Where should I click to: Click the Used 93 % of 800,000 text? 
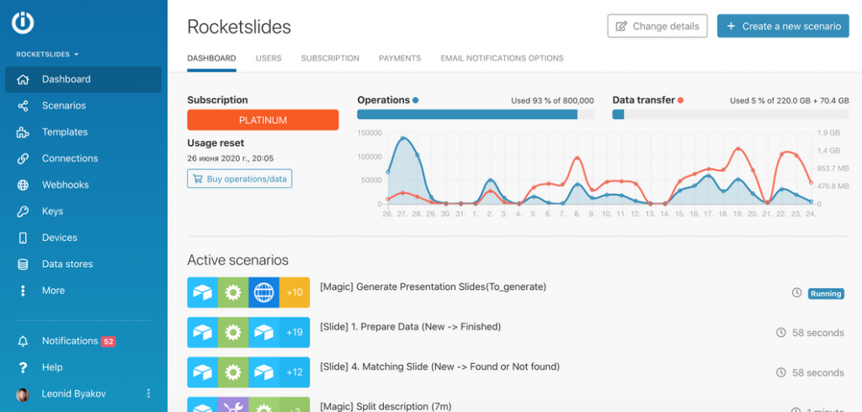point(552,100)
